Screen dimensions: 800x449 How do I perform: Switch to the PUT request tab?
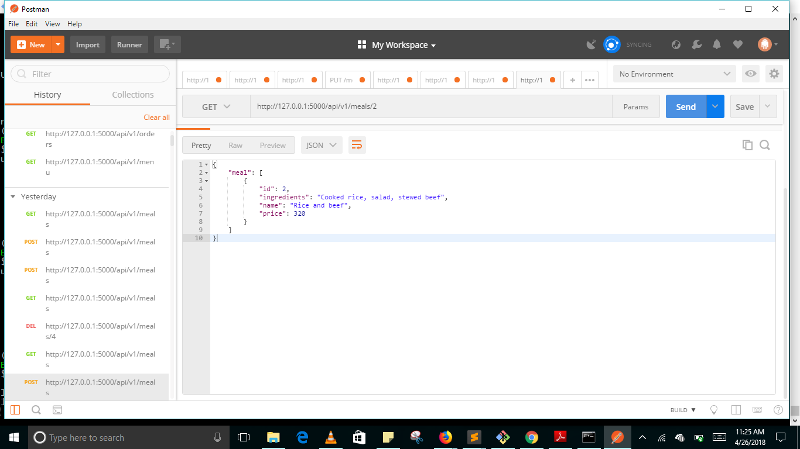point(348,80)
